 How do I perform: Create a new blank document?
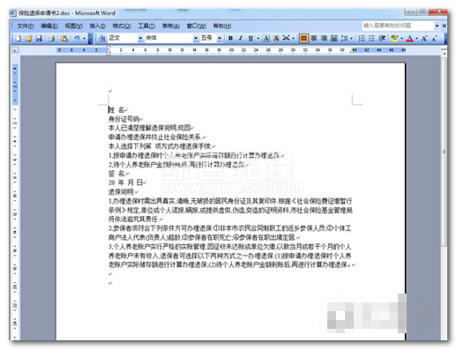(19, 39)
